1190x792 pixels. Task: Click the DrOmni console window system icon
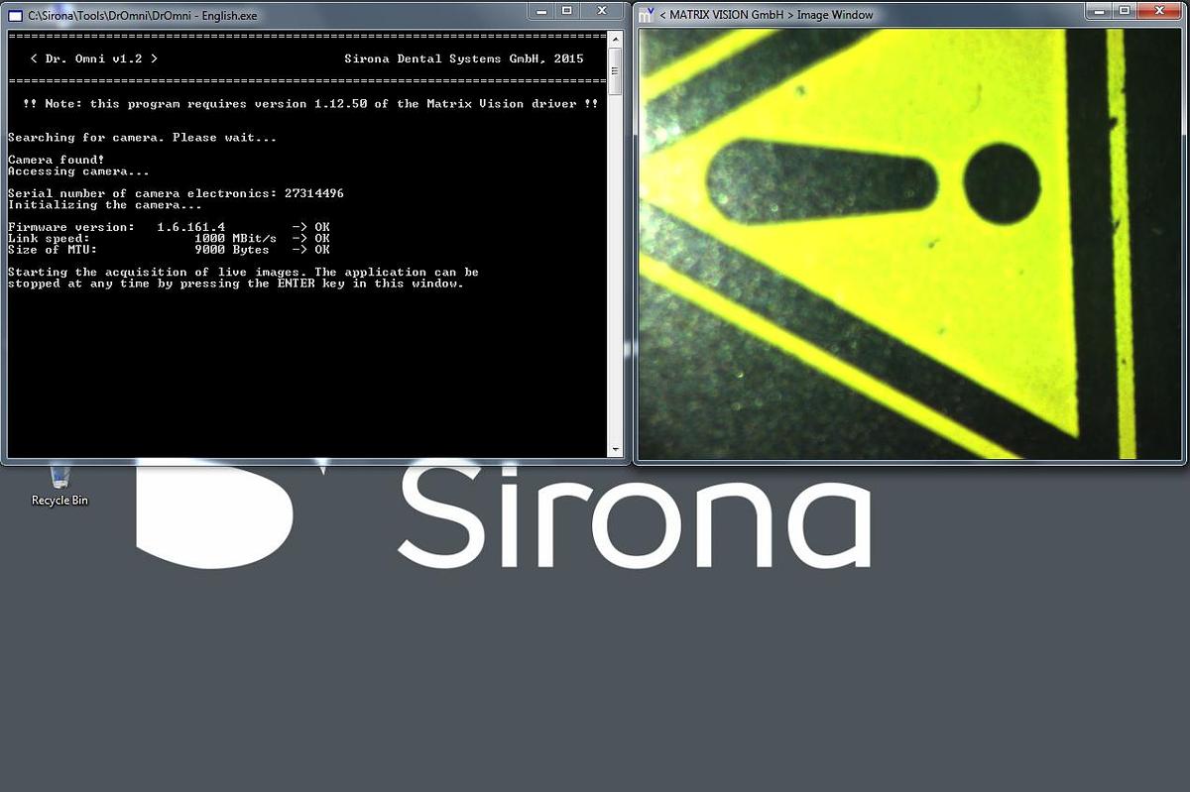[x=13, y=14]
